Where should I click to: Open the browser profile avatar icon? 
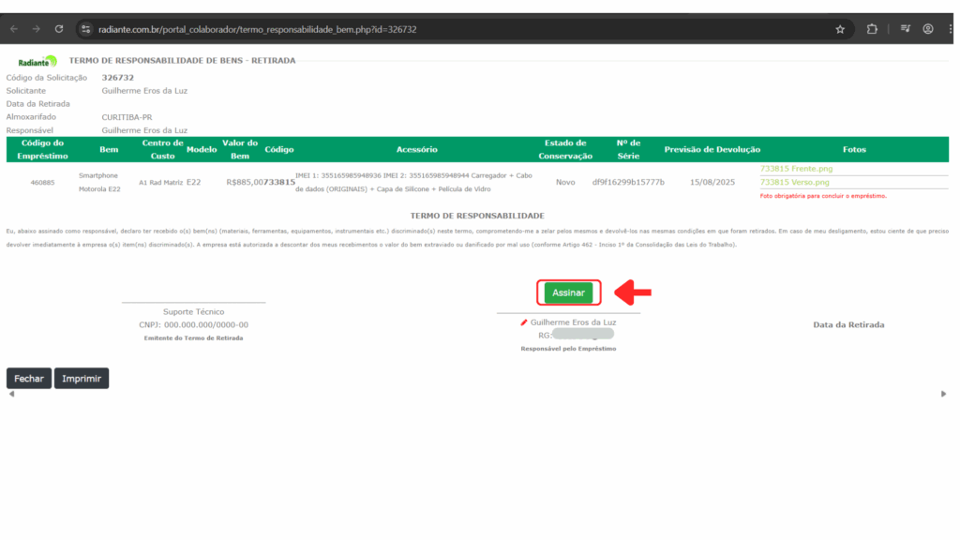928,29
